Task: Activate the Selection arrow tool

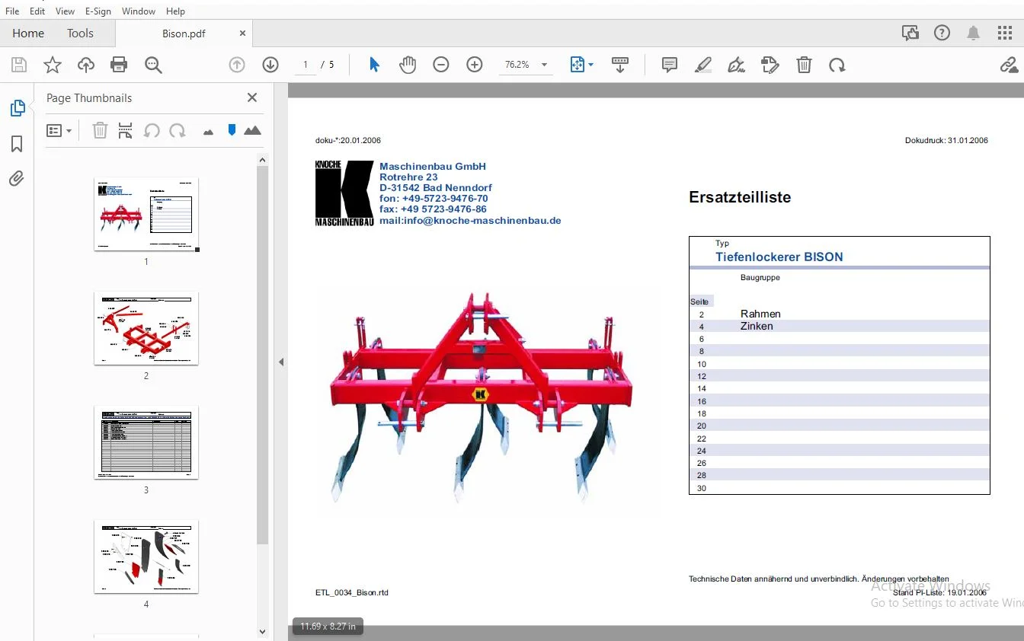Action: point(374,65)
